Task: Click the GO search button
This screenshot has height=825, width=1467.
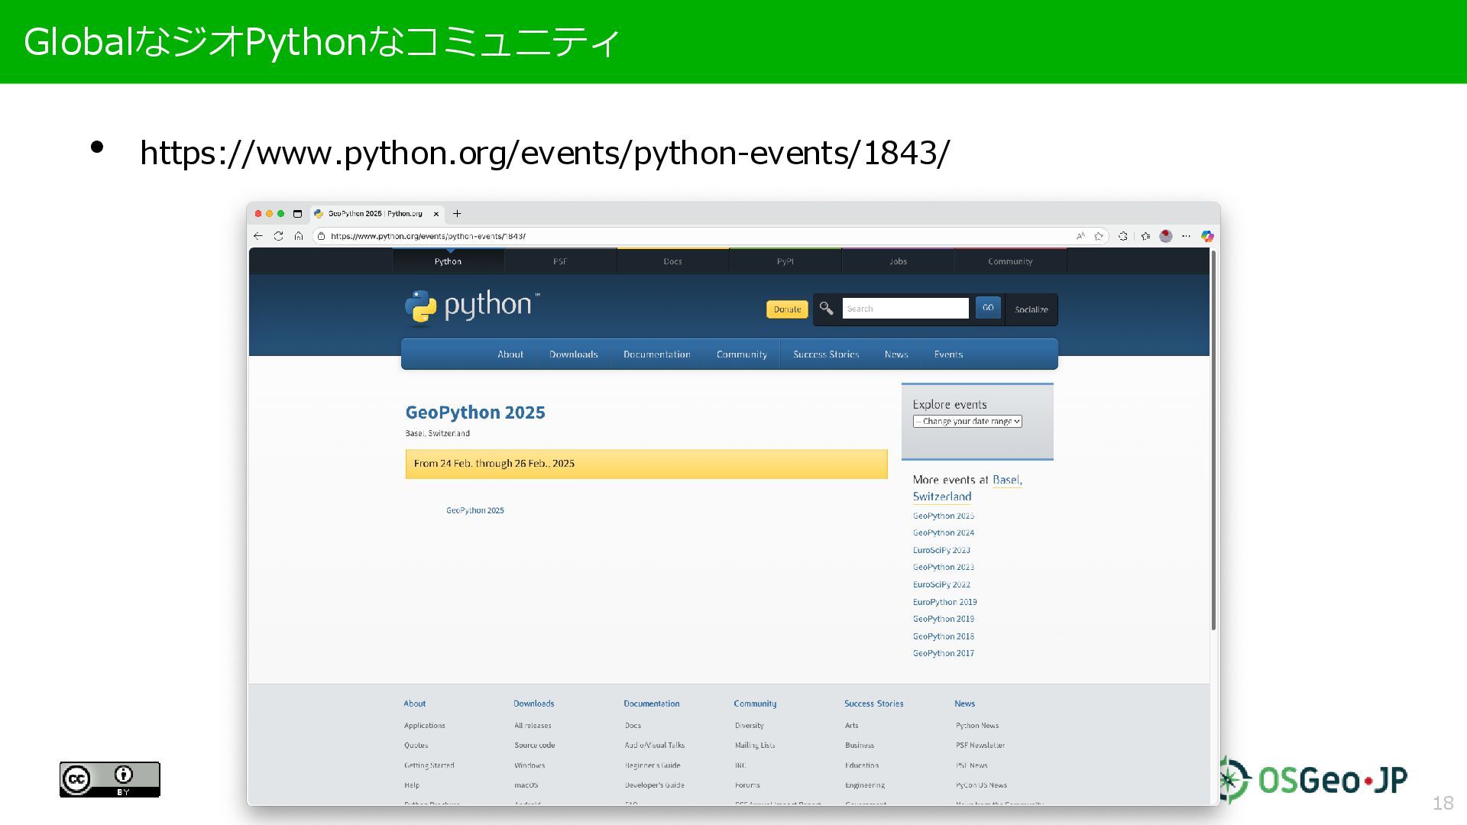Action: 988,308
